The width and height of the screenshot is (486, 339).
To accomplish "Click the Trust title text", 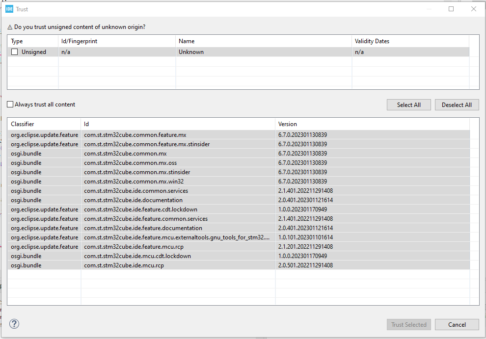I will [22, 9].
